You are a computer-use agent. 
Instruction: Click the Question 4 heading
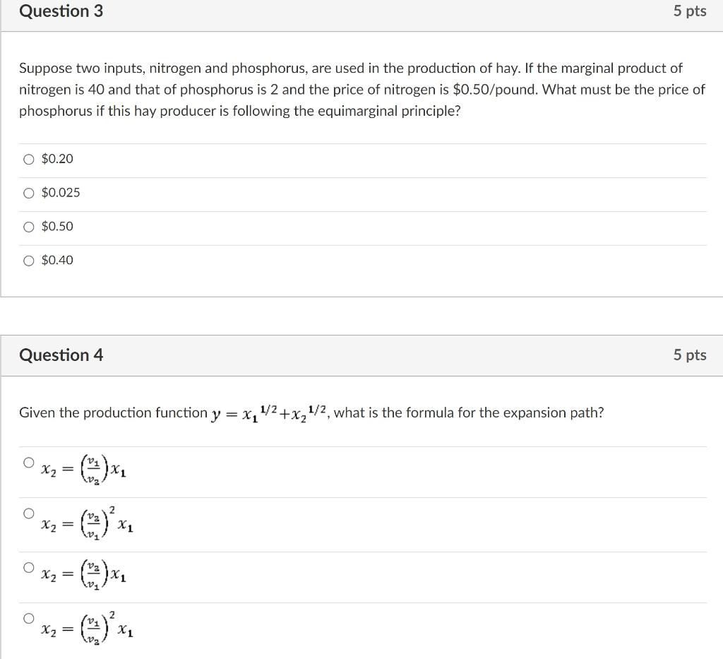point(61,355)
